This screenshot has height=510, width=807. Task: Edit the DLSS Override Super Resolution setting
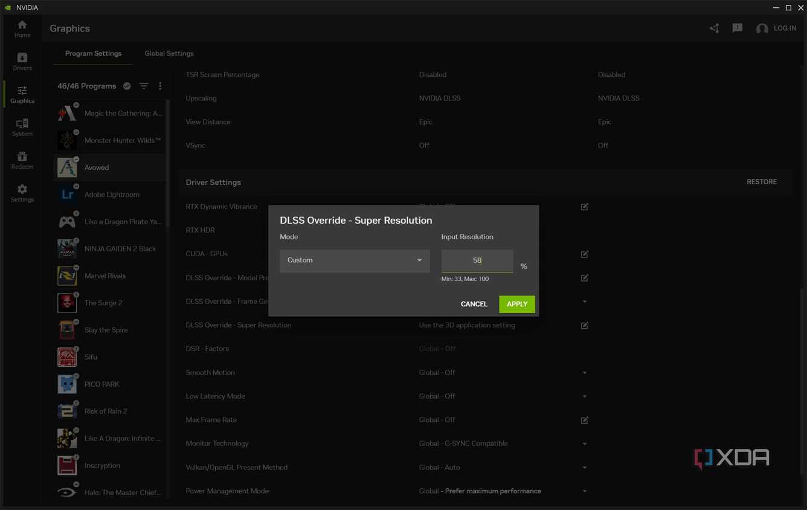[x=585, y=326]
